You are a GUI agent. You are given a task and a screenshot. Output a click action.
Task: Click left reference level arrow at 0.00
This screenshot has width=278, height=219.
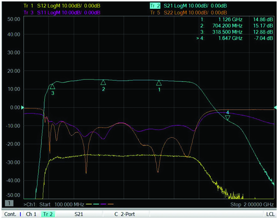point(23,107)
